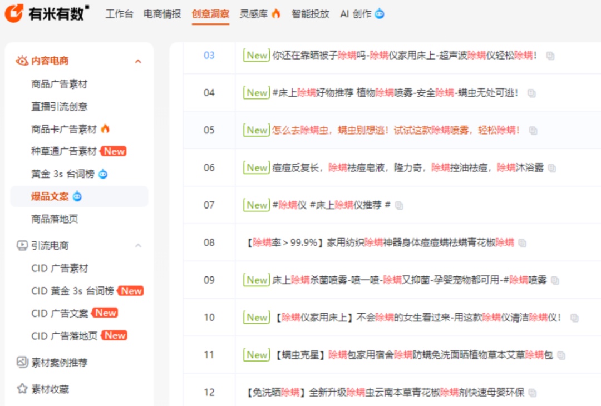Click New badge beside CID 黄金 3s 台词榜
Screen dimensions: 601x406
click(131, 291)
